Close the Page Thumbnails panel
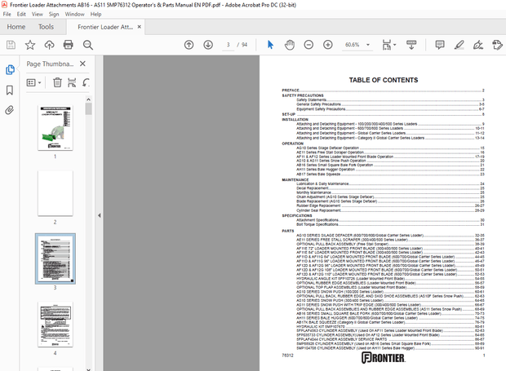 (82, 64)
